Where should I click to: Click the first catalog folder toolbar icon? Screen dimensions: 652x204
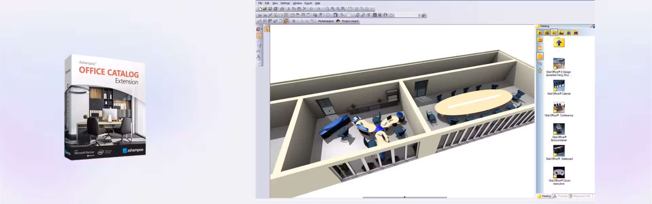click(540, 33)
